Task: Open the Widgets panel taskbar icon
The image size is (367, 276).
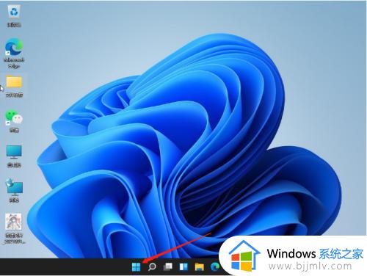Action: (x=183, y=266)
